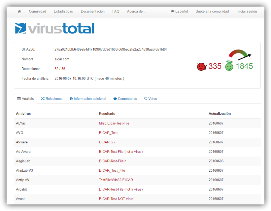Open the Acerca de... menu

[136, 11]
